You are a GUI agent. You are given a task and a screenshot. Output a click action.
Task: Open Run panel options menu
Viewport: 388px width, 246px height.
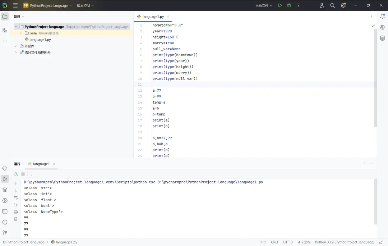pyautogui.click(x=364, y=164)
